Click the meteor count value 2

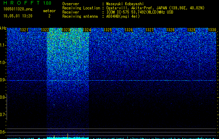(x=49, y=16)
